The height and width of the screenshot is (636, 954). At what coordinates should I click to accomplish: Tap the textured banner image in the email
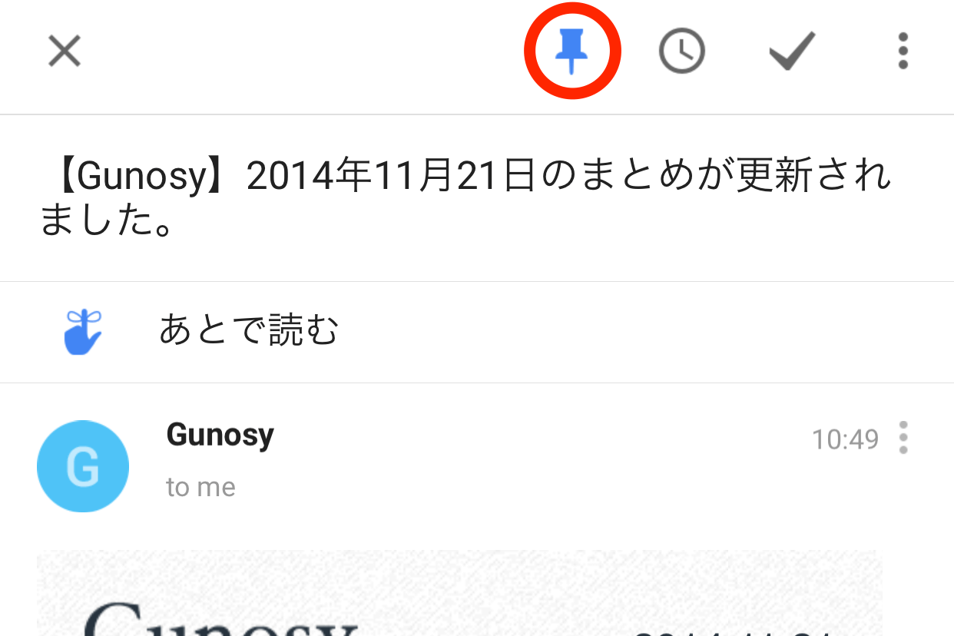[459, 593]
